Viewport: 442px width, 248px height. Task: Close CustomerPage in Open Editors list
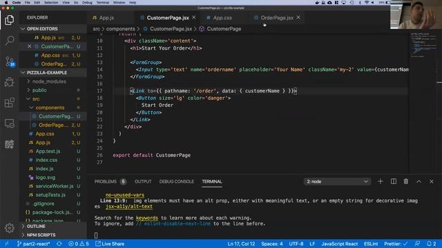pos(29,46)
